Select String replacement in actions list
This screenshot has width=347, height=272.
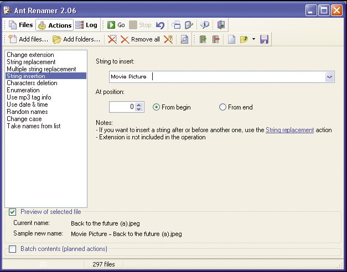coord(46,62)
